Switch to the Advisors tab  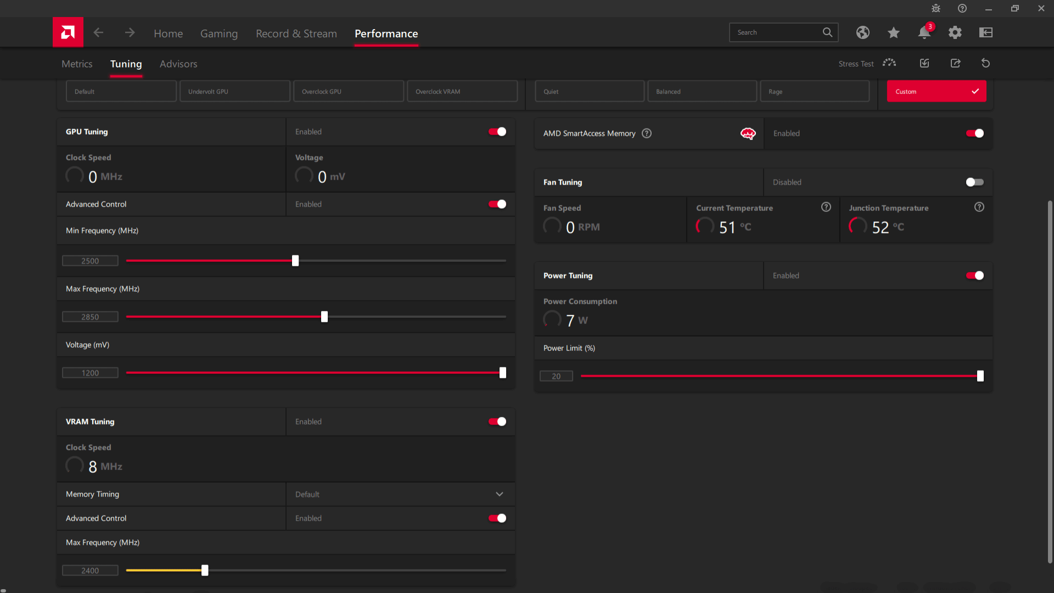pyautogui.click(x=179, y=64)
